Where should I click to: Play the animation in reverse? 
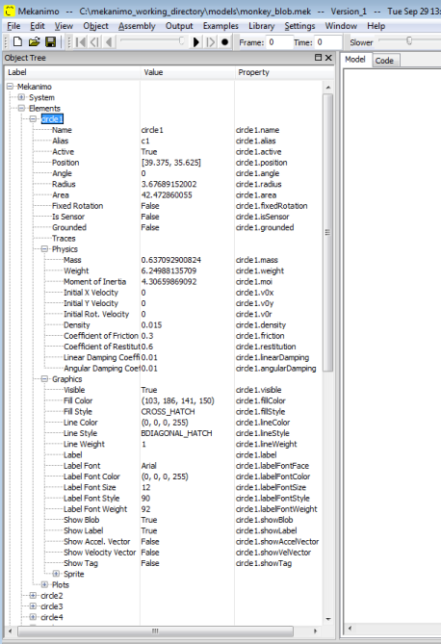pyautogui.click(x=109, y=42)
